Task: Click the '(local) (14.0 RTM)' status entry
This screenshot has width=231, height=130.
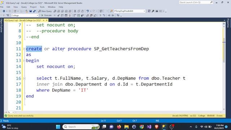Action: click(x=180, y=116)
